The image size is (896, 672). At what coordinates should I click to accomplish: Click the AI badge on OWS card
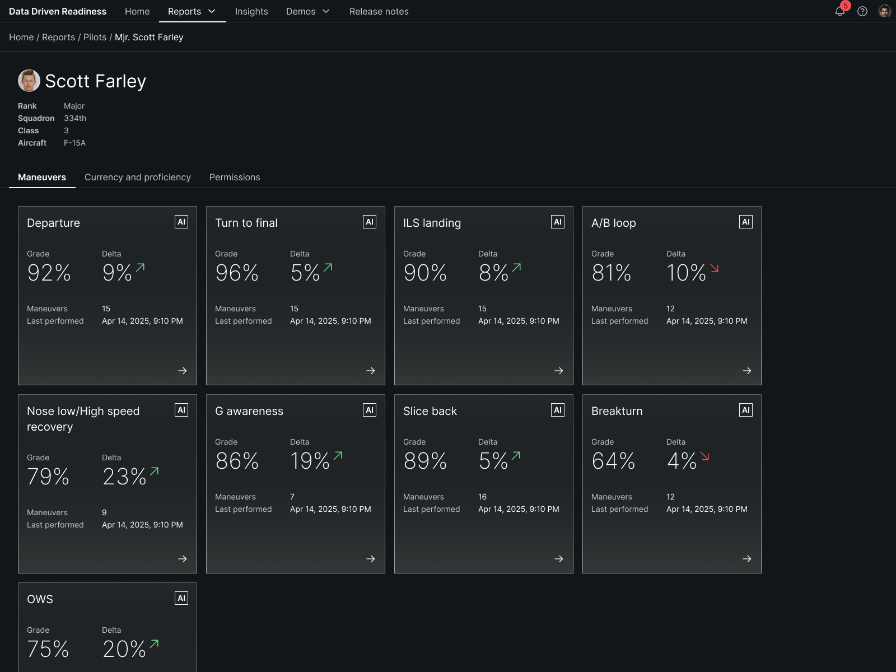click(181, 599)
